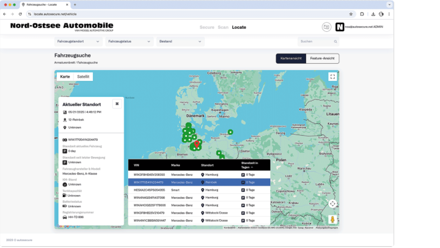Click car icon next to HH-TD 896
440x248 pixels.
point(65,217)
